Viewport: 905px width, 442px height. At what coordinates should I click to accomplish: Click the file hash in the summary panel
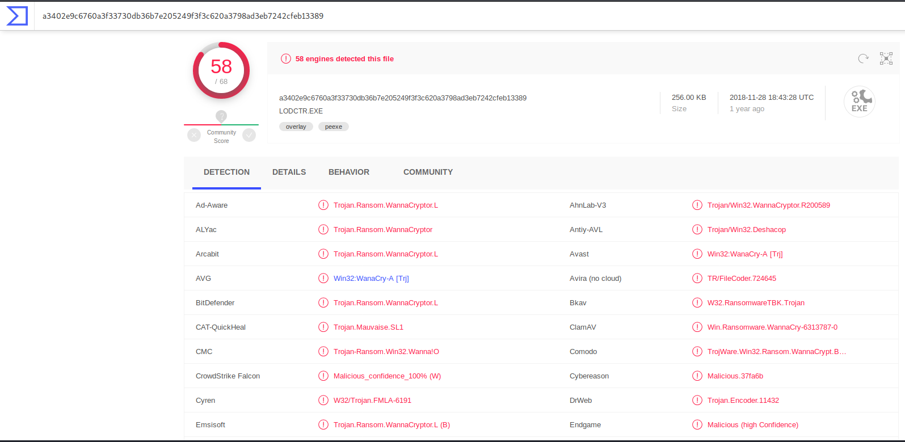click(x=403, y=98)
